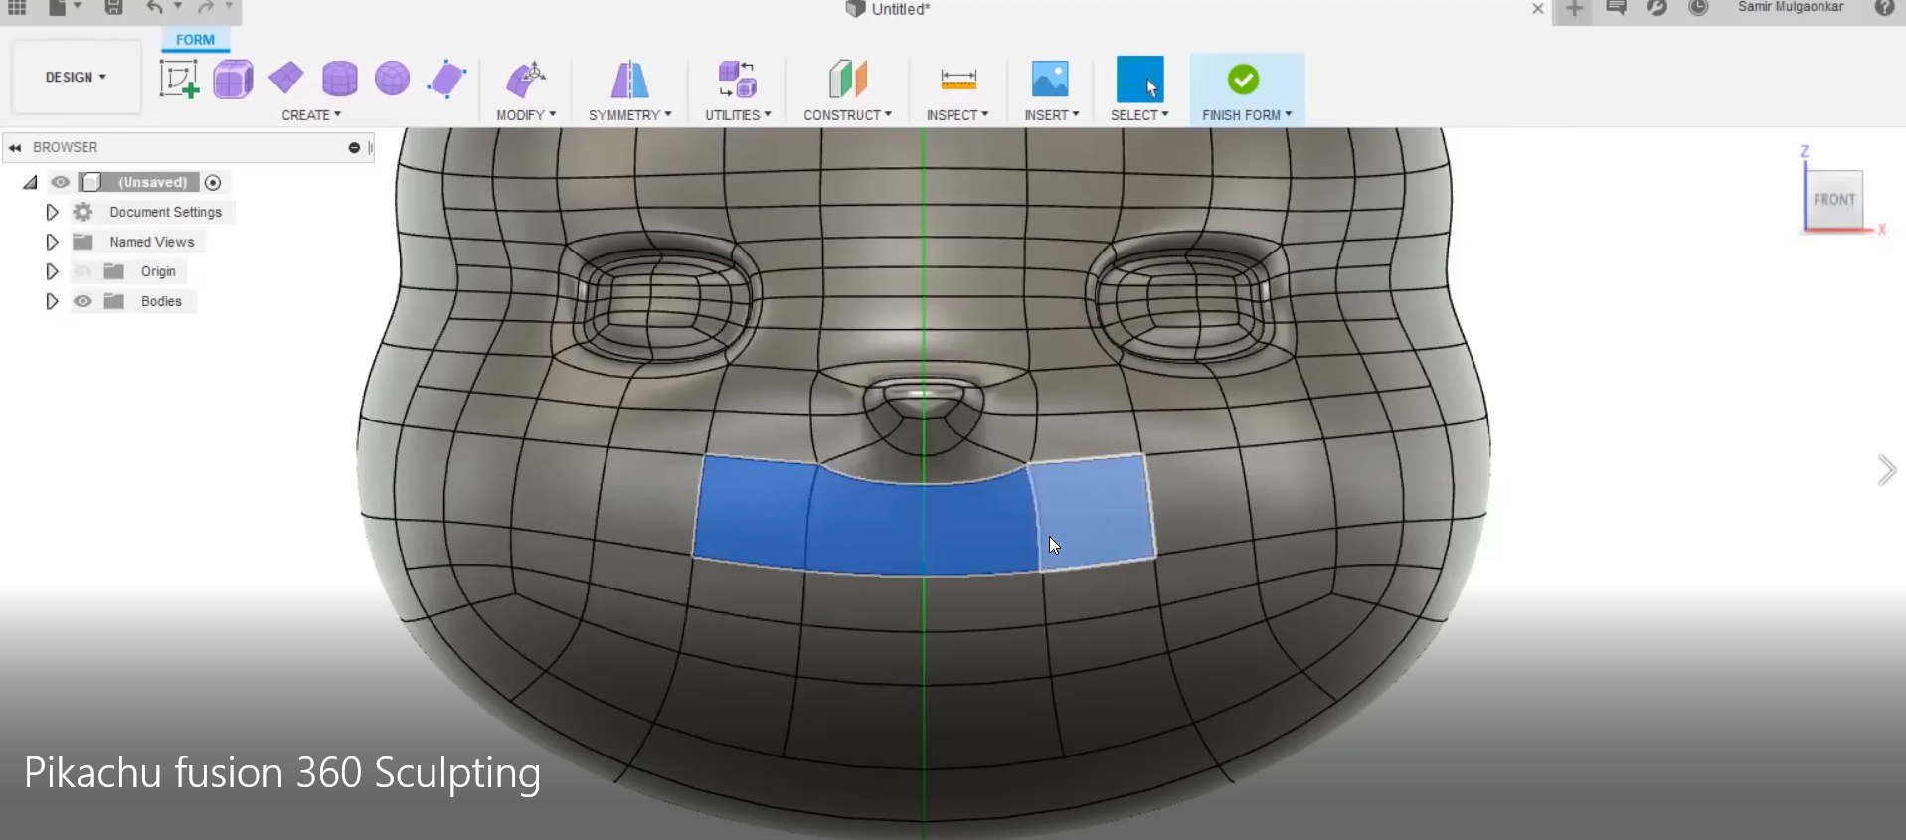The width and height of the screenshot is (1906, 840).
Task: Select the Plane form tool
Action: [286, 79]
